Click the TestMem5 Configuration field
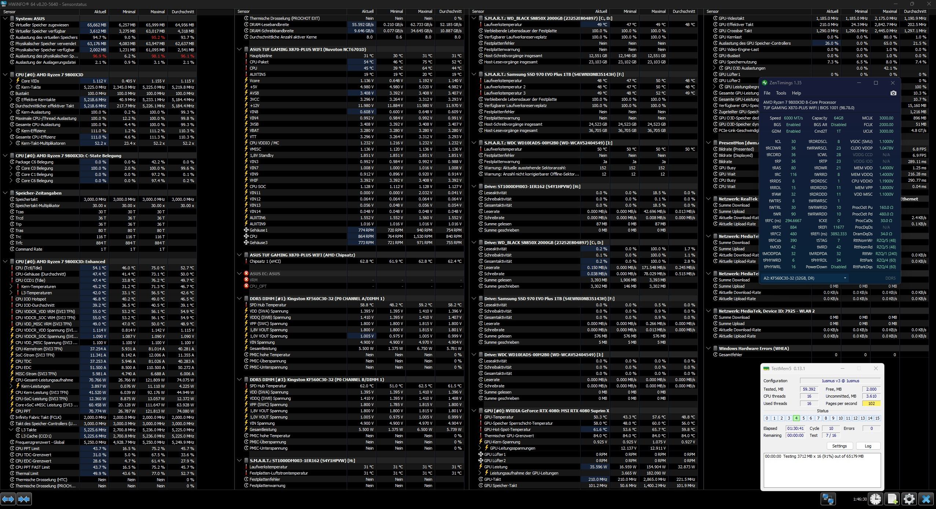The height and width of the screenshot is (509, 936). pyautogui.click(x=840, y=381)
